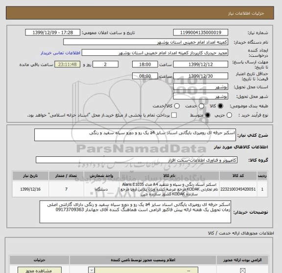Image resolution: width=282 pixels, height=273 pixels.
Task: Click the buyer name field کمیته امداد
Action: pyautogui.click(x=146, y=42)
